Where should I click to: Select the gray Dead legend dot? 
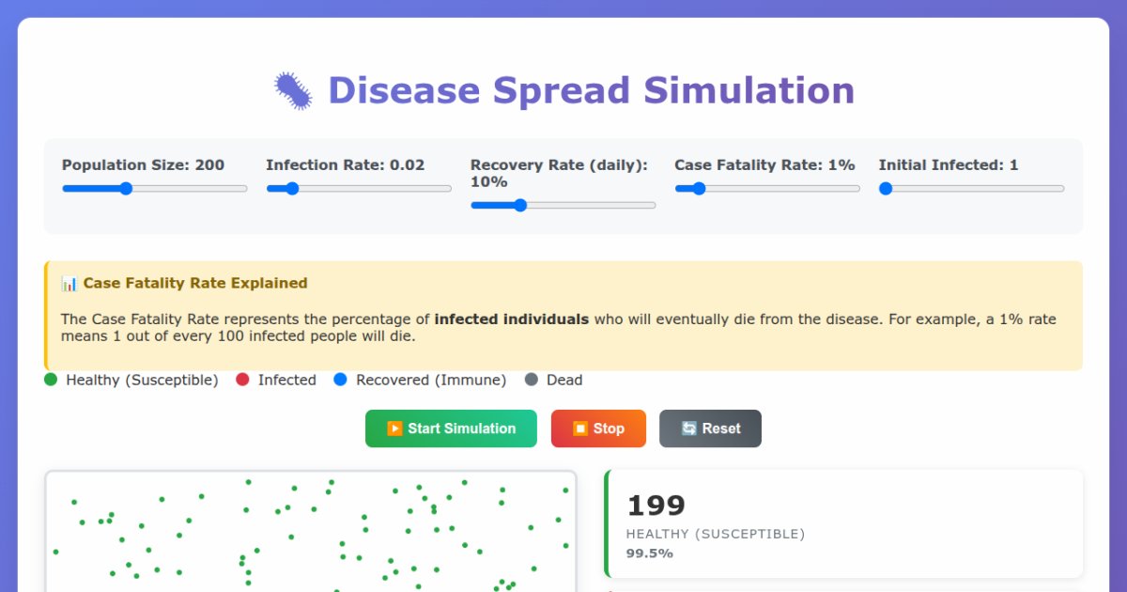click(x=533, y=380)
